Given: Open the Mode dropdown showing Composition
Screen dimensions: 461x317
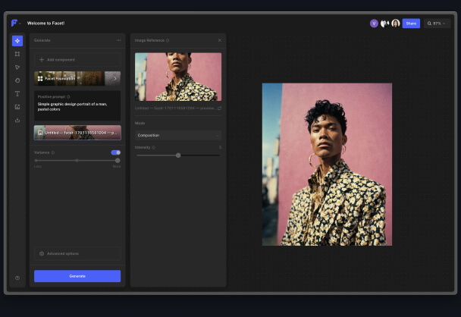Looking at the screenshot, I should pyautogui.click(x=177, y=135).
